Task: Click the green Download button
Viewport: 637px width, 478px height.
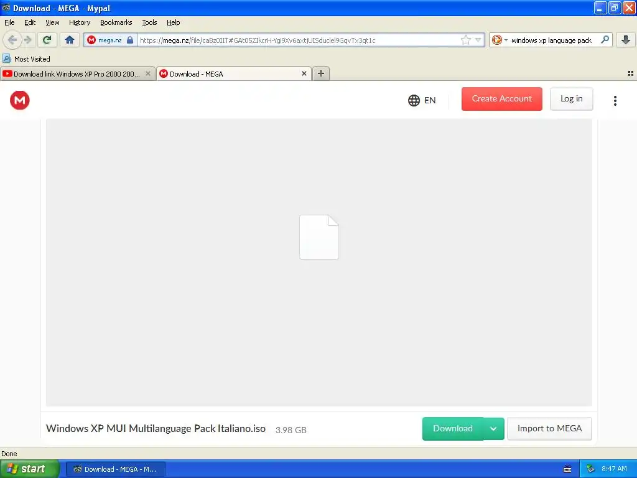Action: (453, 428)
